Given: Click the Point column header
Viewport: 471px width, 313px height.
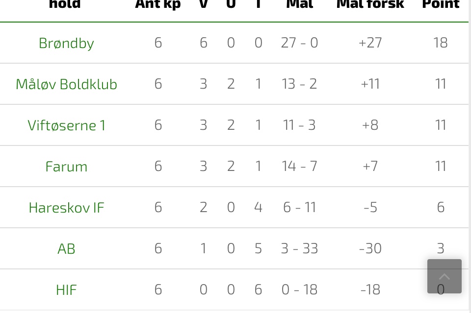Looking at the screenshot, I should tap(441, 4).
